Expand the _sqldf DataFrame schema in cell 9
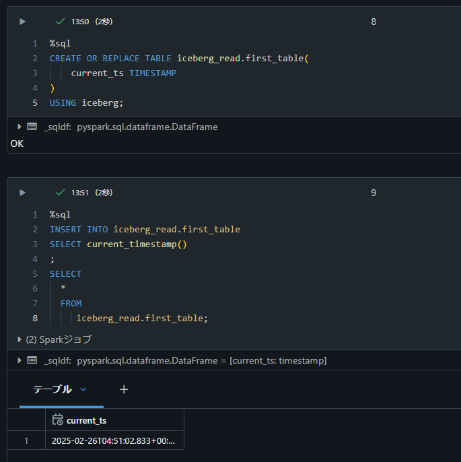Image resolution: width=461 pixels, height=462 pixels. [20, 360]
